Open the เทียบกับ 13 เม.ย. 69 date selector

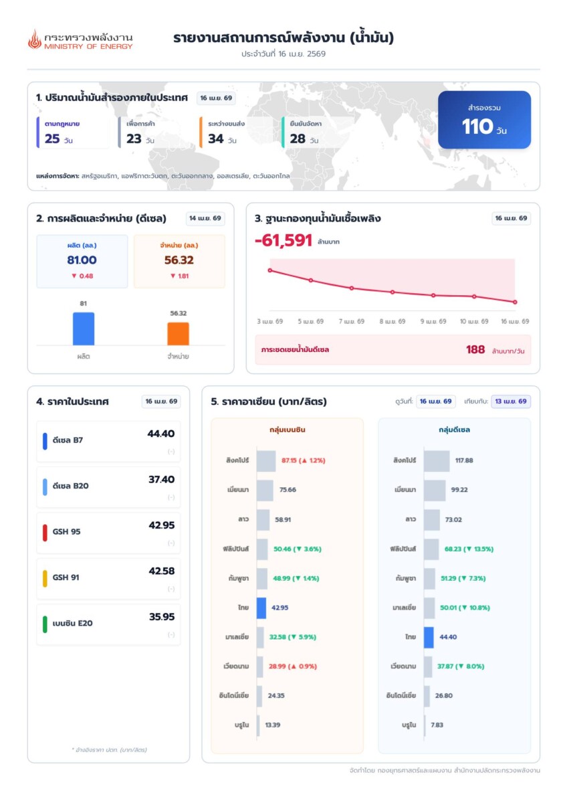tap(511, 401)
